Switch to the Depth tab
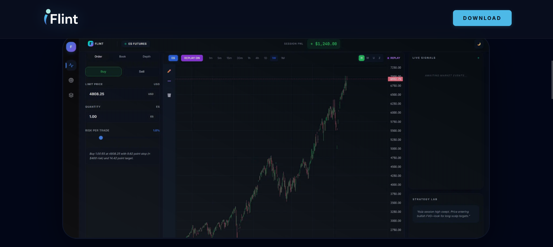The width and height of the screenshot is (553, 247). (147, 57)
